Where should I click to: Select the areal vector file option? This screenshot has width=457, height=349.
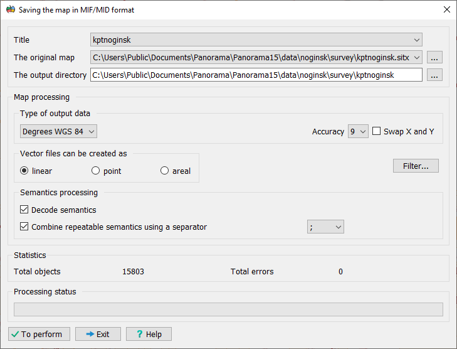coord(165,171)
